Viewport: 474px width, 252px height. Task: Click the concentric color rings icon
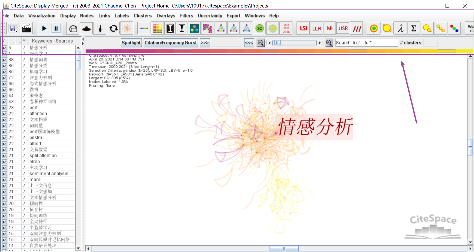coord(374,28)
